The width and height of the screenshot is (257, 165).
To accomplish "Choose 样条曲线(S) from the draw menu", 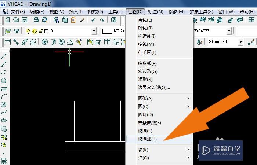I will click(159, 123).
